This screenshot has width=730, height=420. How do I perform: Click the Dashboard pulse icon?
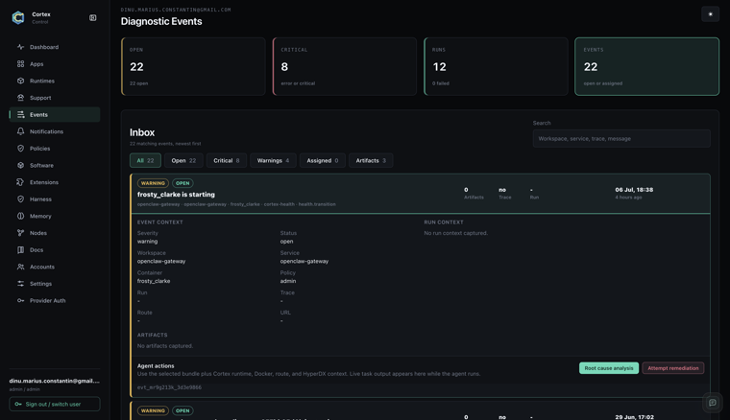pos(20,47)
